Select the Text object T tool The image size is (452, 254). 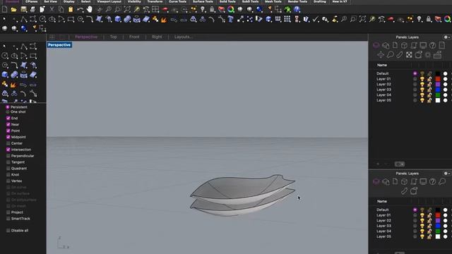(231, 19)
